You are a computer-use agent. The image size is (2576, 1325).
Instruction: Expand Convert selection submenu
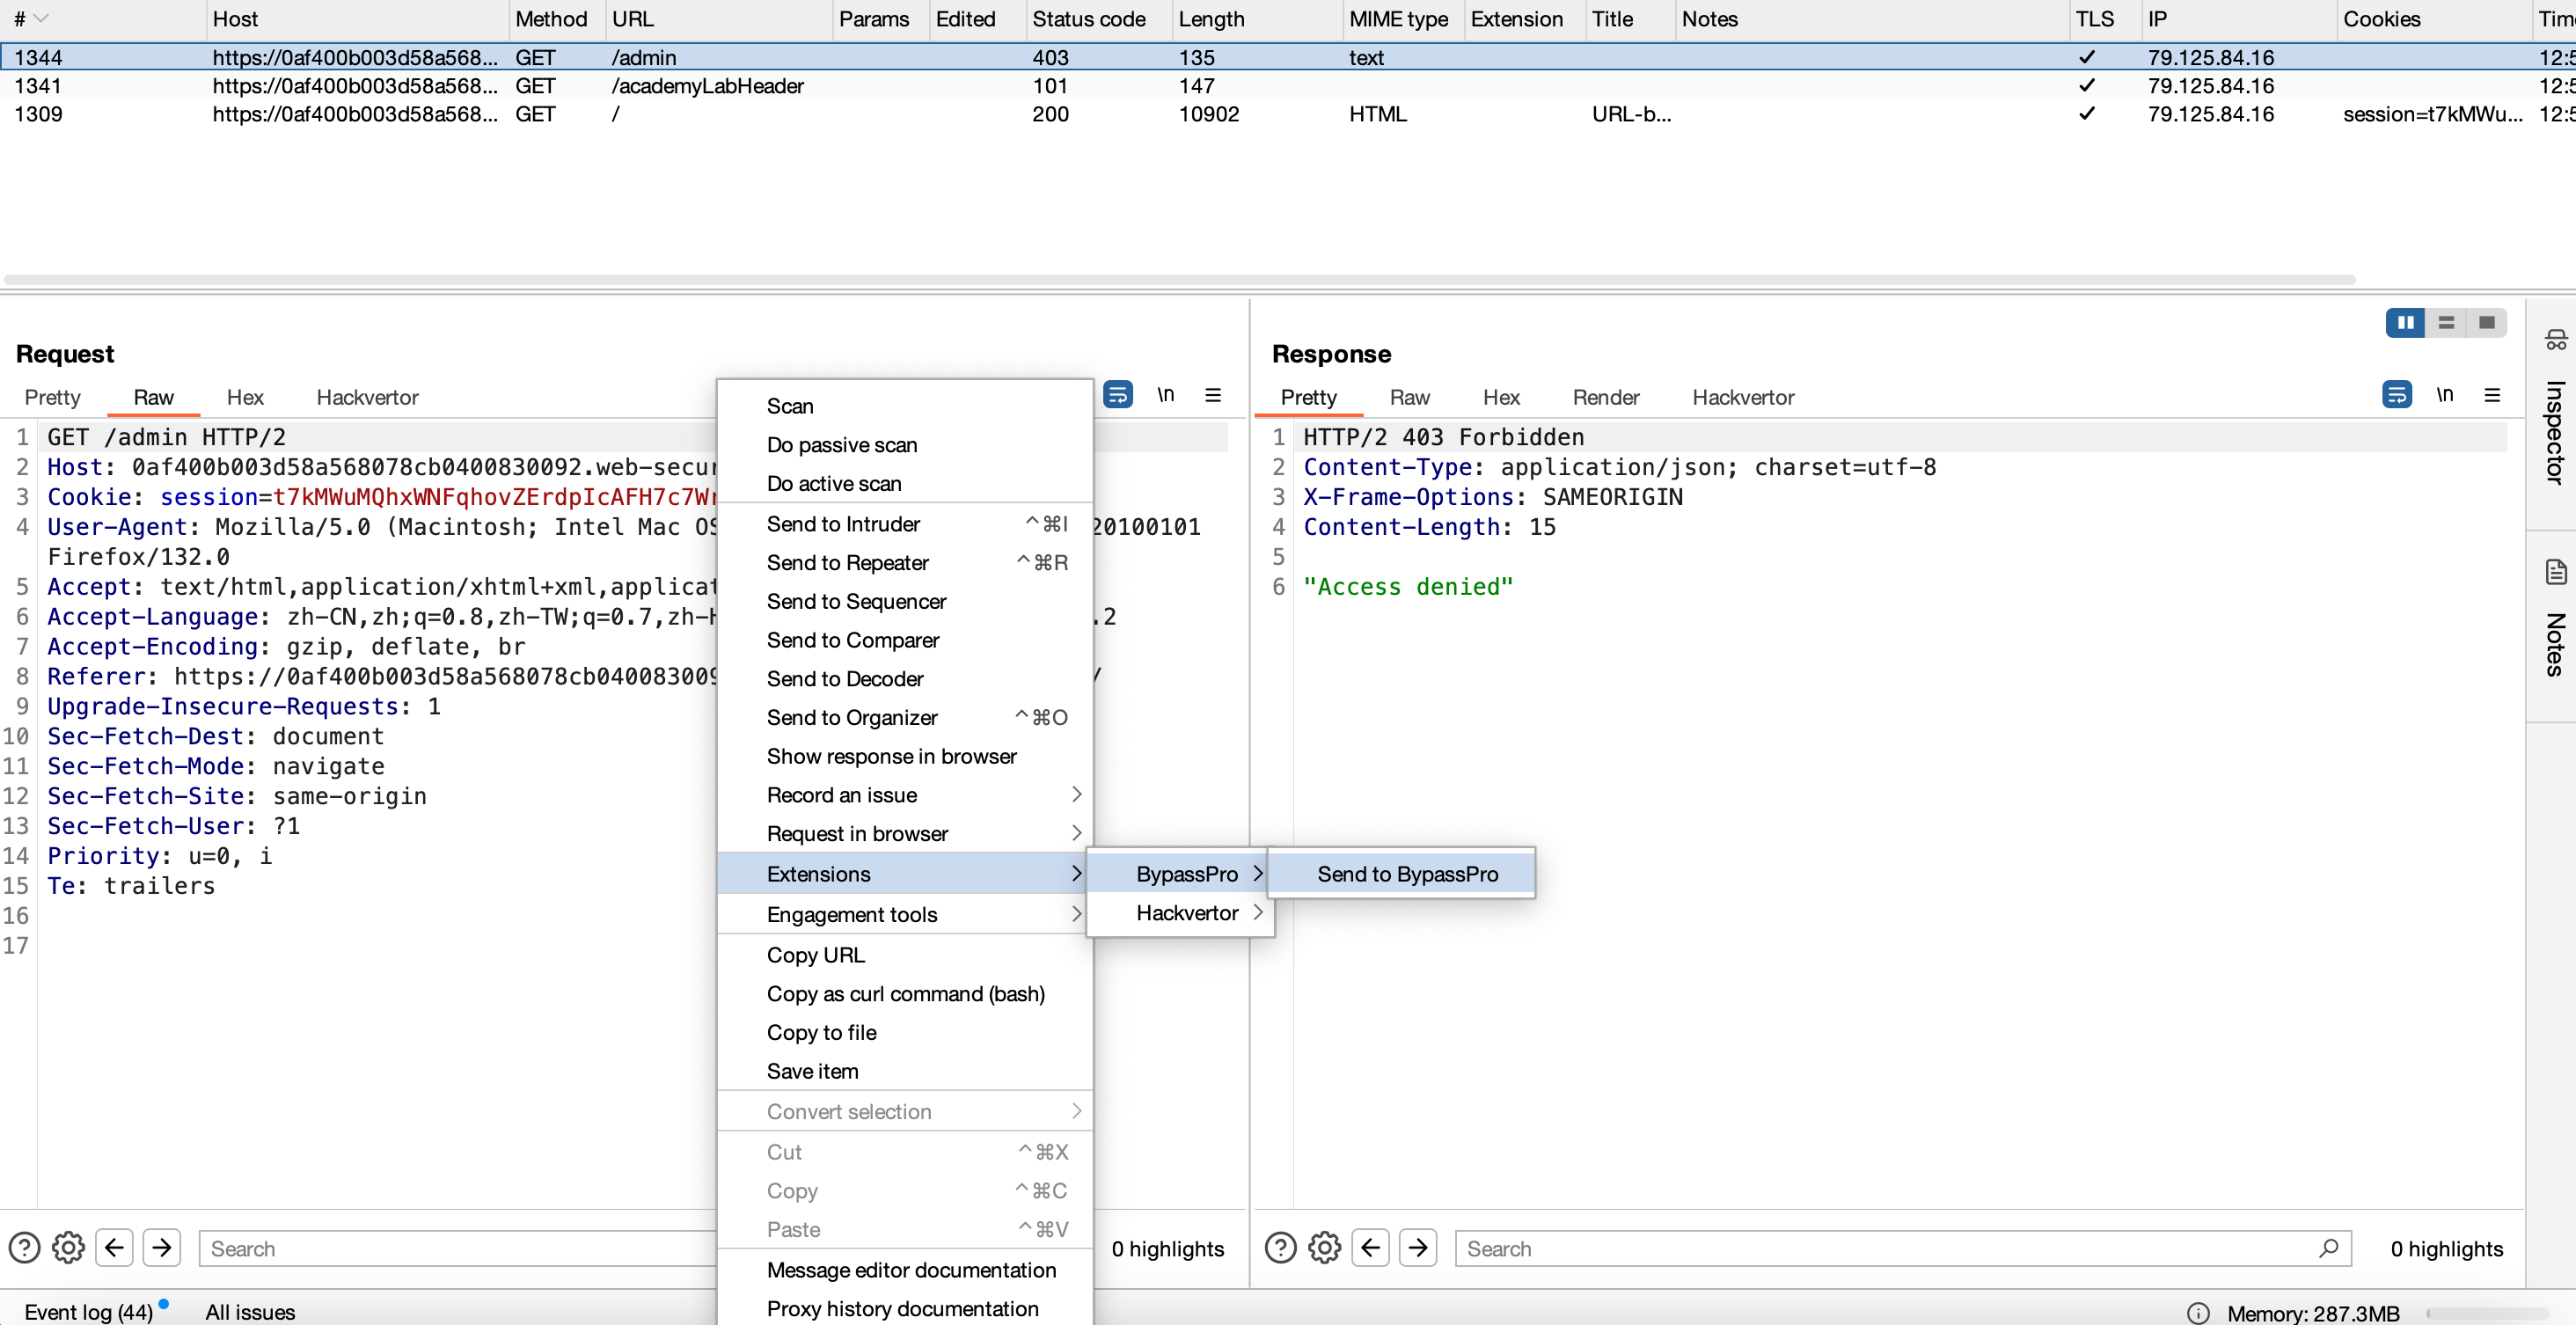coord(905,1111)
